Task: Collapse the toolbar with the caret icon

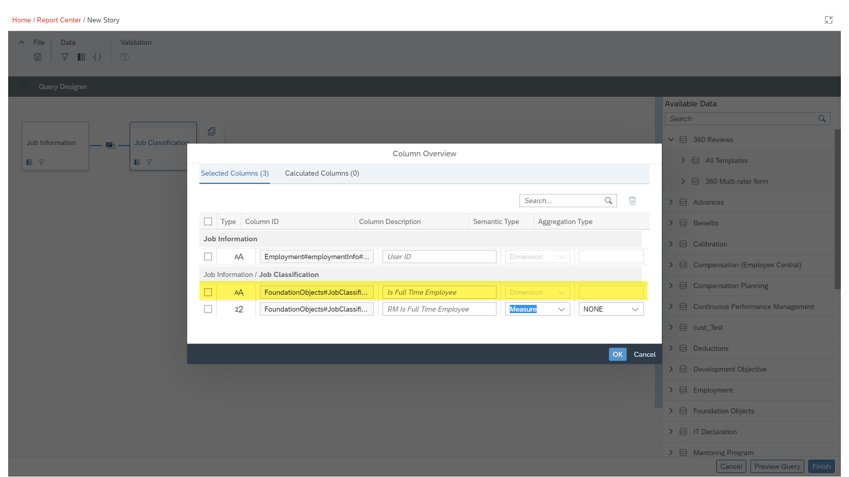Action: coord(21,42)
